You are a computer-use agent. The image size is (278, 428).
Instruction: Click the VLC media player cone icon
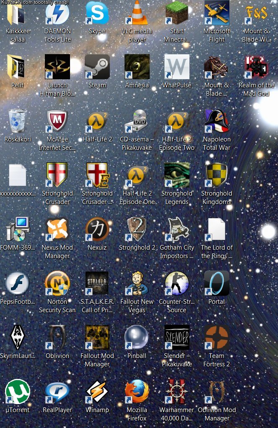pyautogui.click(x=137, y=13)
